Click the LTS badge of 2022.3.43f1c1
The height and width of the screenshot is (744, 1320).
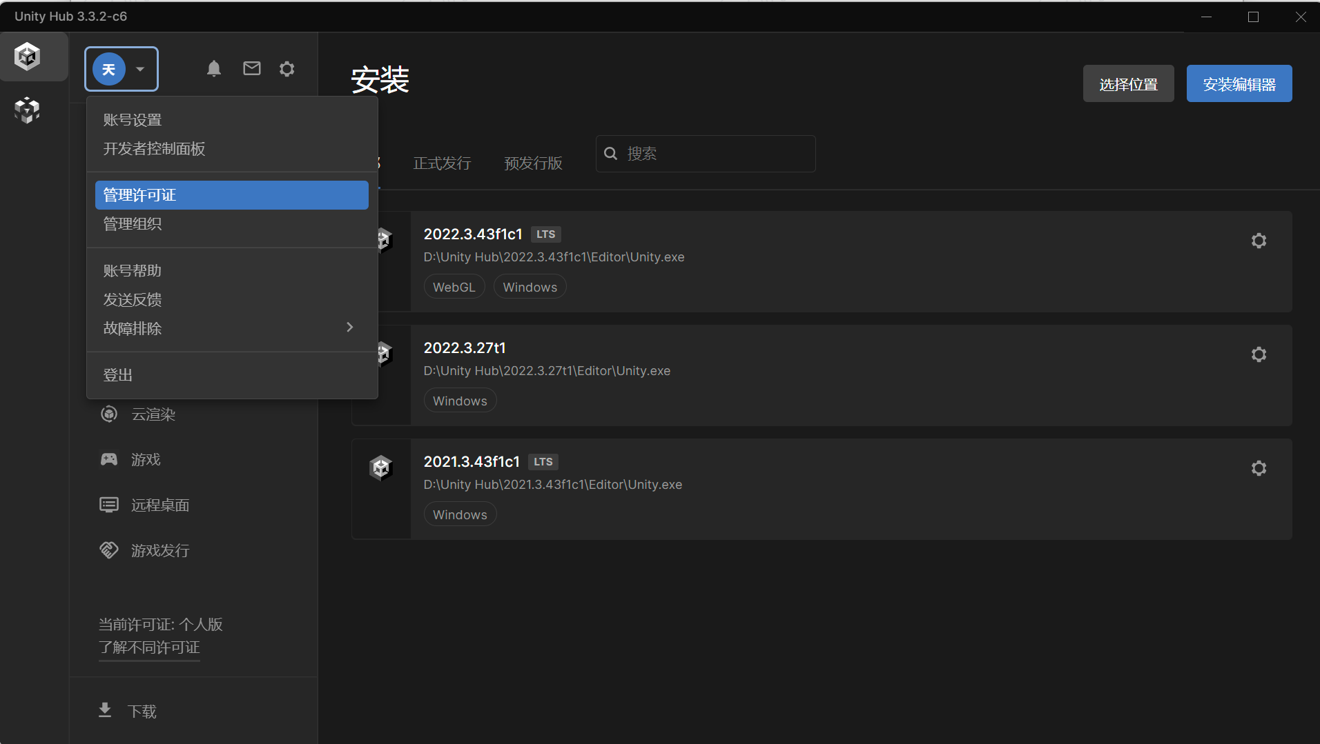pos(545,234)
